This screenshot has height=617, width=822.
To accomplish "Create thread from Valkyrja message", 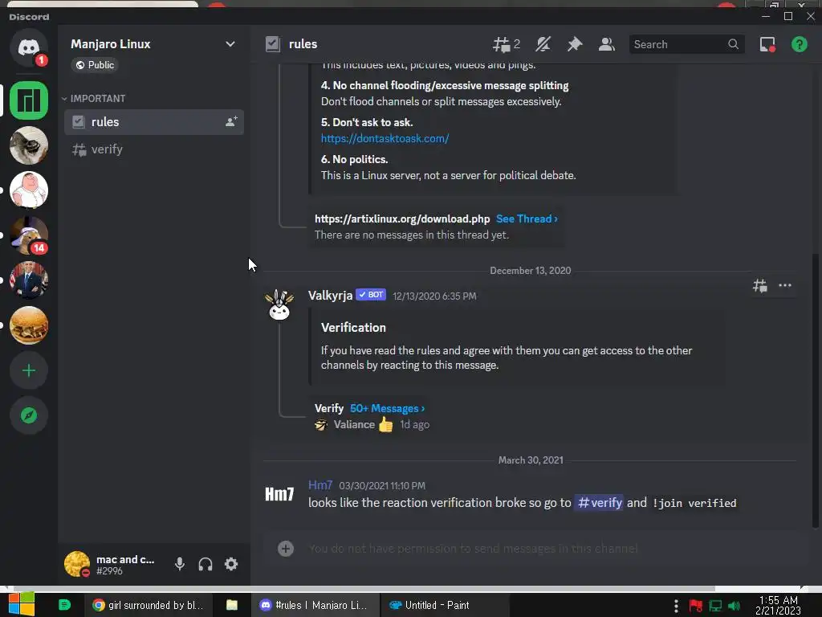I will [x=760, y=286].
